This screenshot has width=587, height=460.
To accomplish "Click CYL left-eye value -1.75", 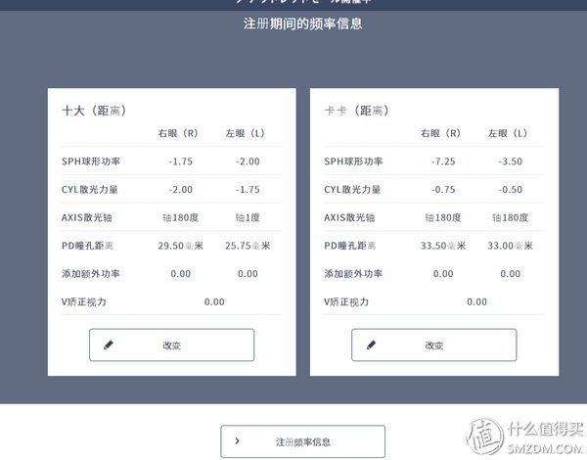I will pos(248,190).
